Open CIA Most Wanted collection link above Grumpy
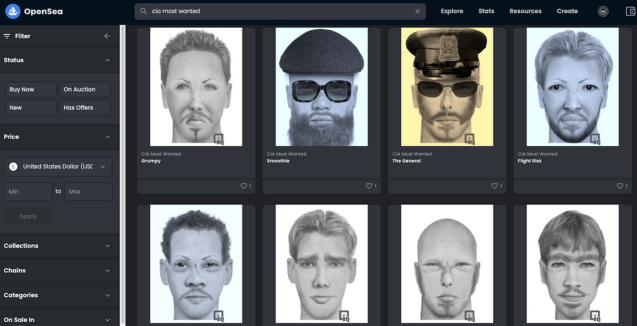This screenshot has width=637, height=326. [161, 154]
